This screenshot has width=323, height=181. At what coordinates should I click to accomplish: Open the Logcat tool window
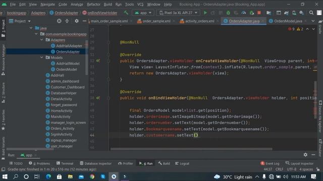point(182,163)
